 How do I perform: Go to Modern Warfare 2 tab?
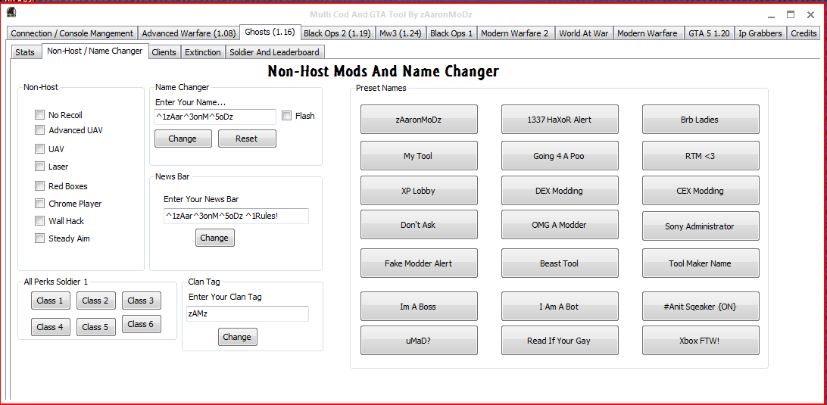point(515,33)
